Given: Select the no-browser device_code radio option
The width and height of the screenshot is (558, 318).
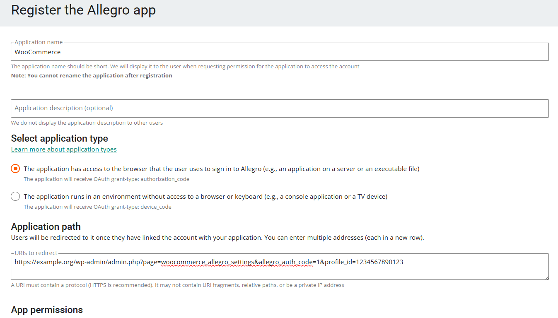Looking at the screenshot, I should click(x=15, y=196).
